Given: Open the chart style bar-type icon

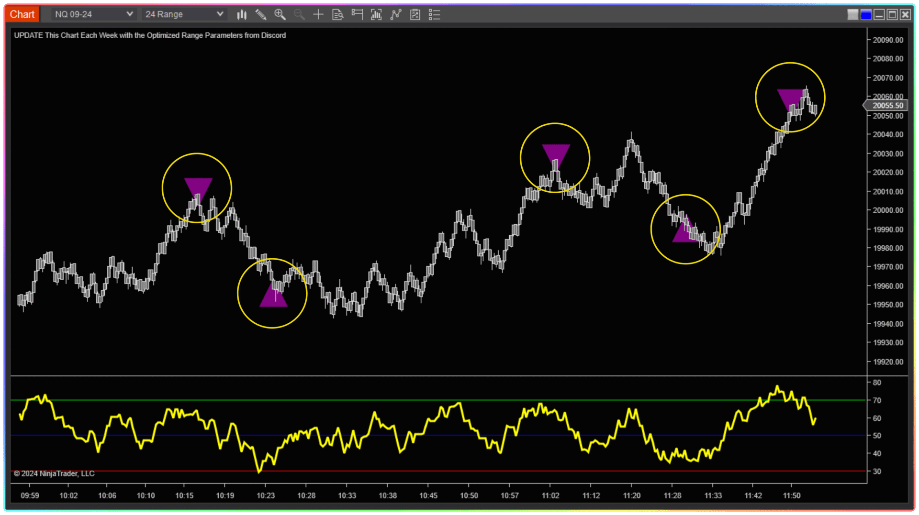Looking at the screenshot, I should [x=242, y=14].
